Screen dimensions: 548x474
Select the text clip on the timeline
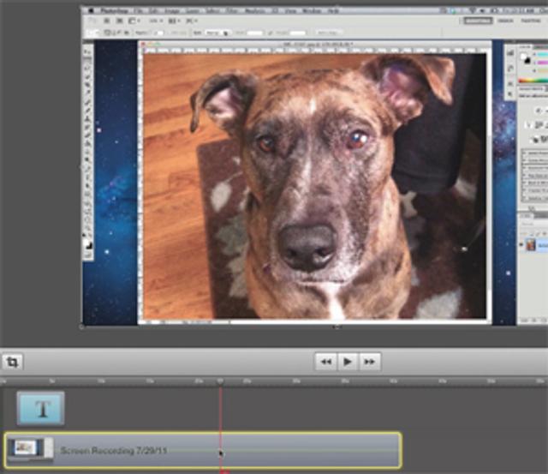(x=41, y=408)
